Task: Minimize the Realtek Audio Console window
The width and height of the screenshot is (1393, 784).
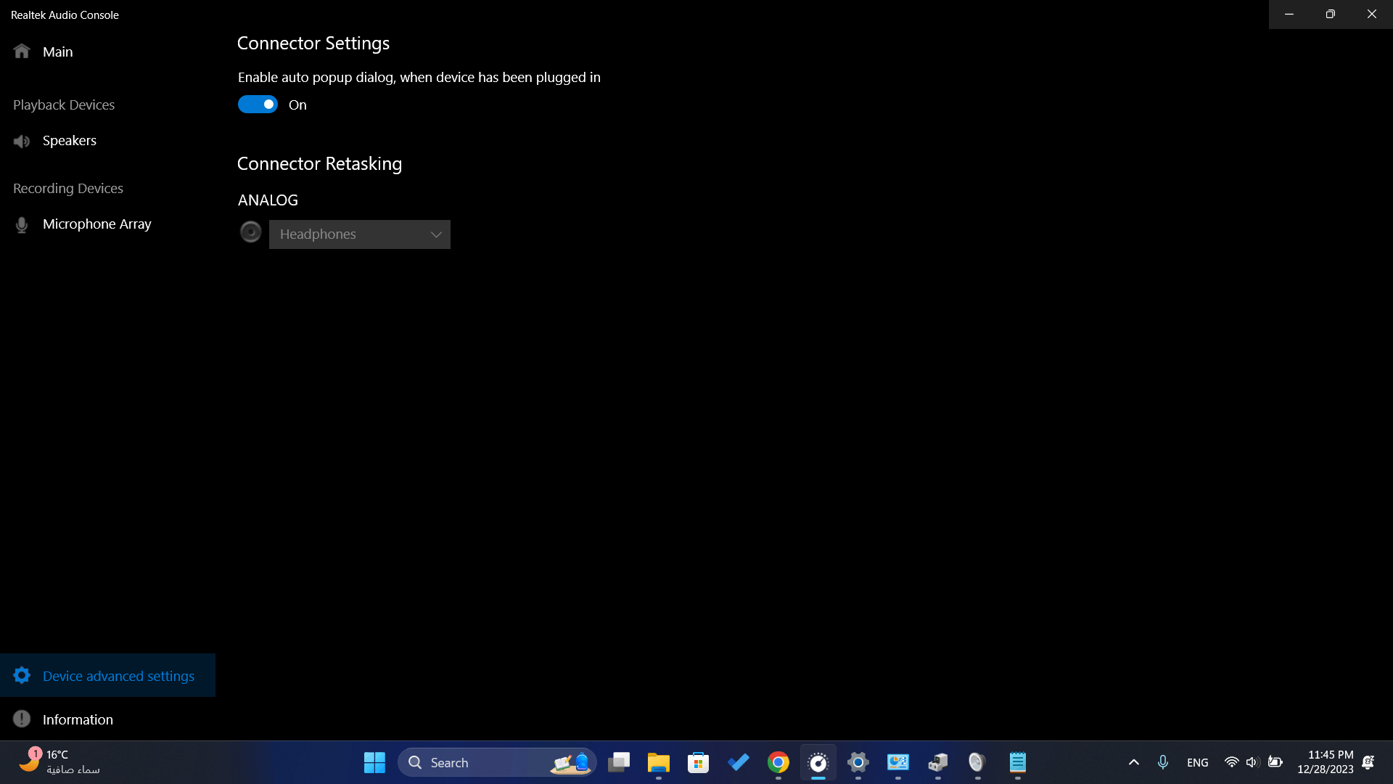Action: 1289,15
